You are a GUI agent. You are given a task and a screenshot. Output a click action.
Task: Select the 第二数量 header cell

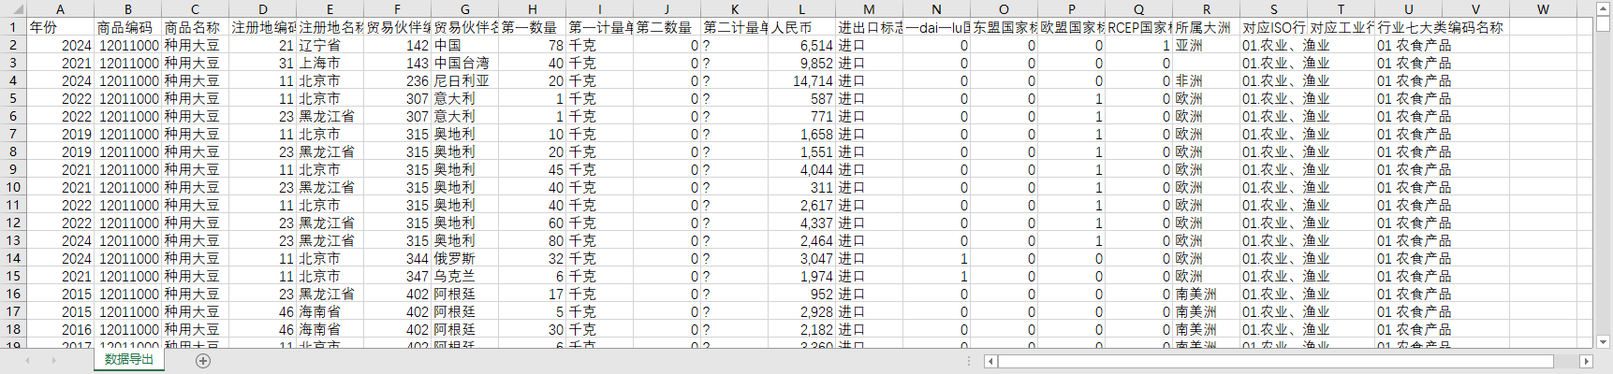point(667,27)
